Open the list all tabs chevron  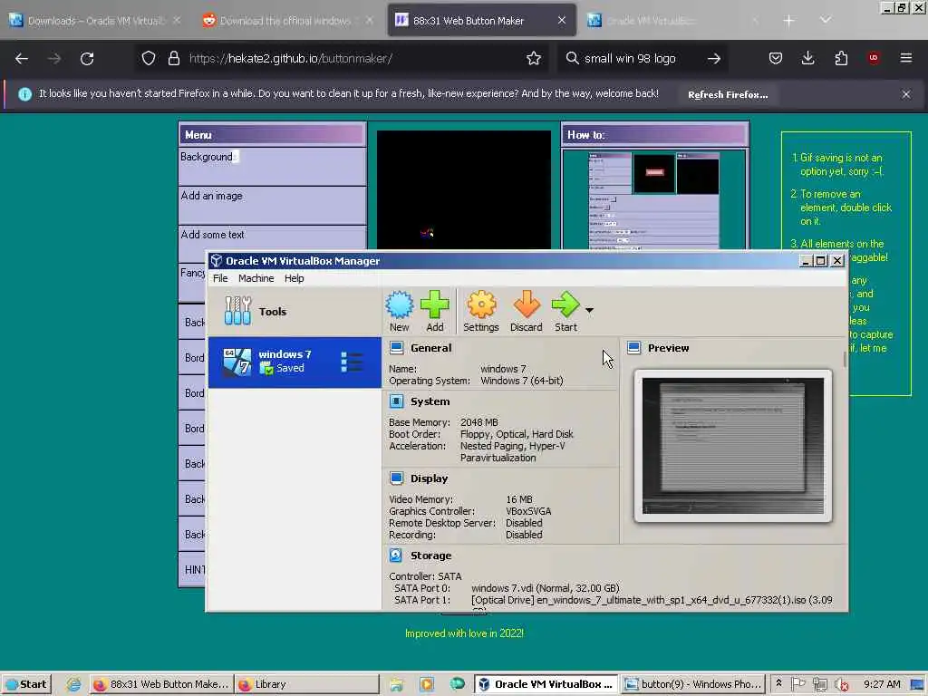click(825, 21)
